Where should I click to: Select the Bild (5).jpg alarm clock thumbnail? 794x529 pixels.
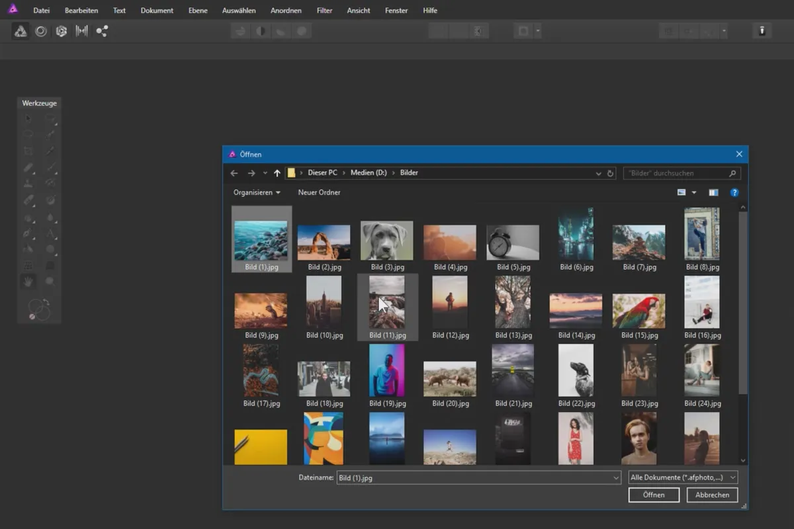pos(513,242)
